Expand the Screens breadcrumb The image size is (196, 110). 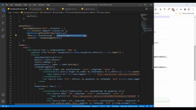(16, 13)
